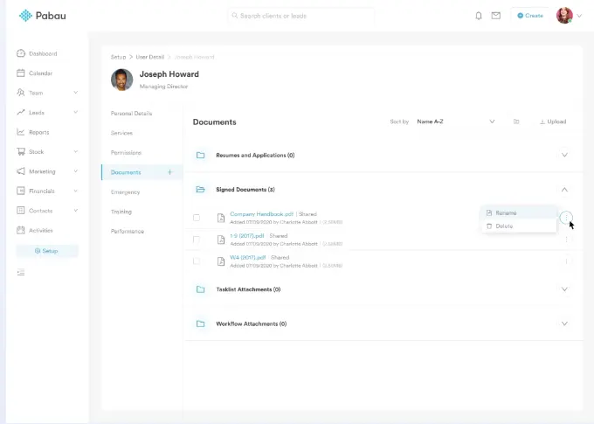
Task: Click the search clients or leads field
Action: [301, 16]
